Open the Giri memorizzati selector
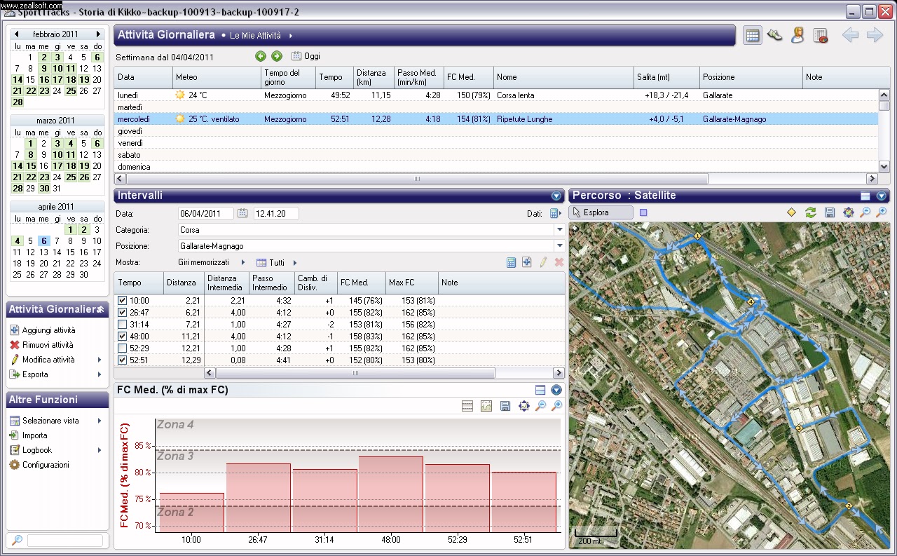This screenshot has height=556, width=897. click(212, 262)
